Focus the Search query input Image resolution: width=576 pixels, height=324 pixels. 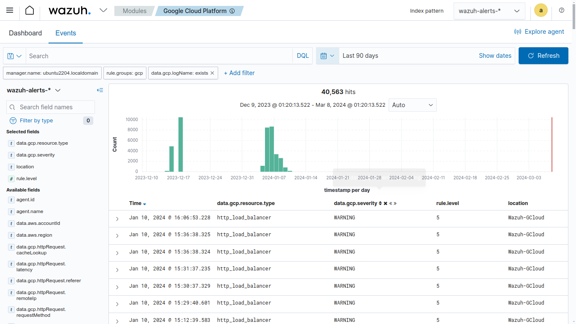[x=159, y=56]
